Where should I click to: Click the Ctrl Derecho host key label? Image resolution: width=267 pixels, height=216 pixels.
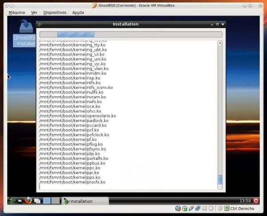click(x=242, y=208)
